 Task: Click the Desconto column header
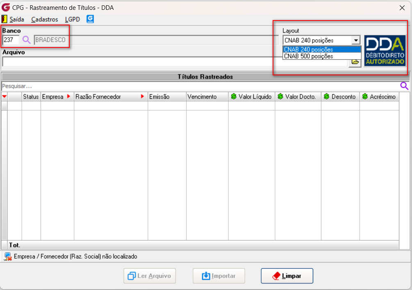(340, 97)
